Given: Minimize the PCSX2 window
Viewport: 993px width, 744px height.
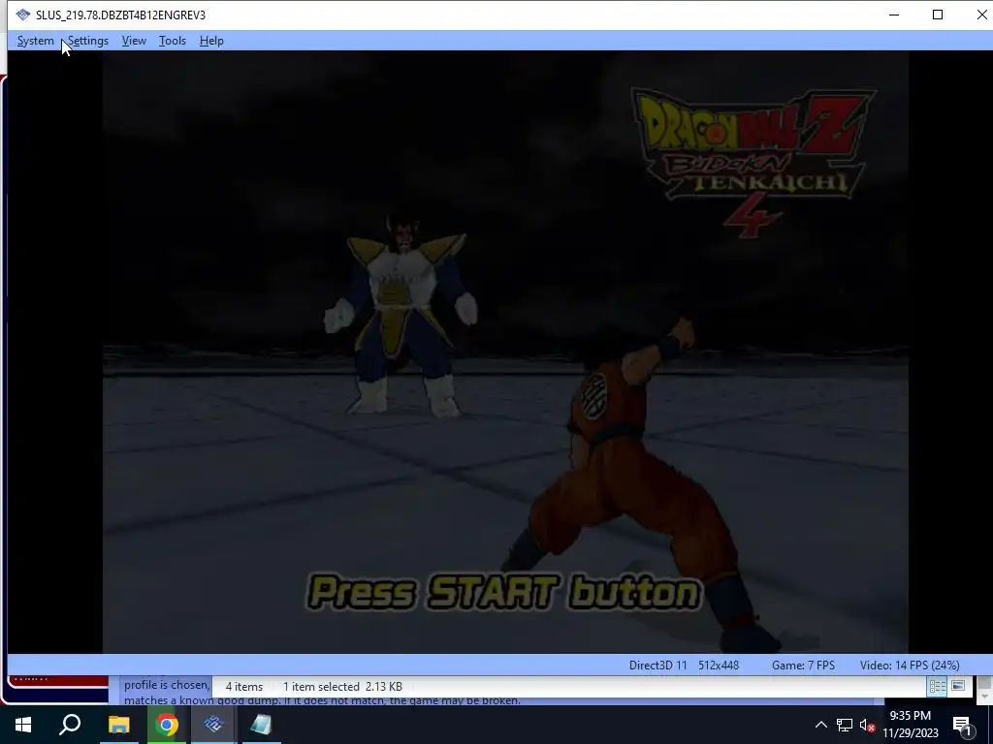Looking at the screenshot, I should 894,15.
